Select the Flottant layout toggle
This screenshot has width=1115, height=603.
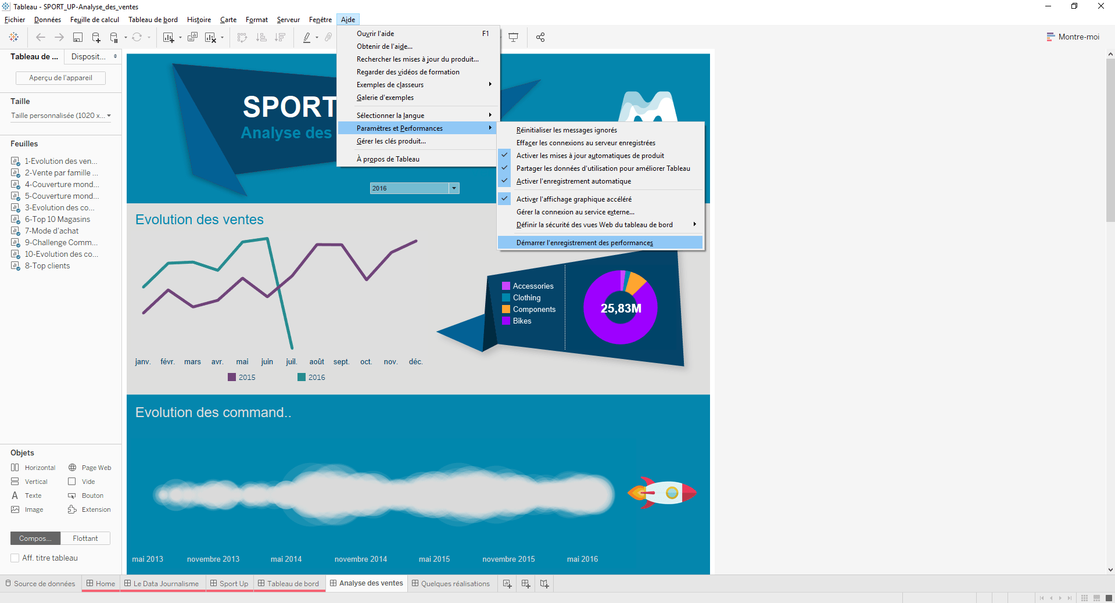click(x=85, y=539)
